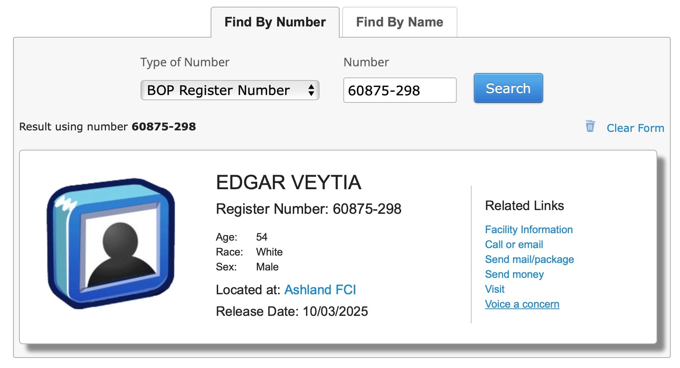Open Facility Information link
The width and height of the screenshot is (680, 368).
pos(528,230)
